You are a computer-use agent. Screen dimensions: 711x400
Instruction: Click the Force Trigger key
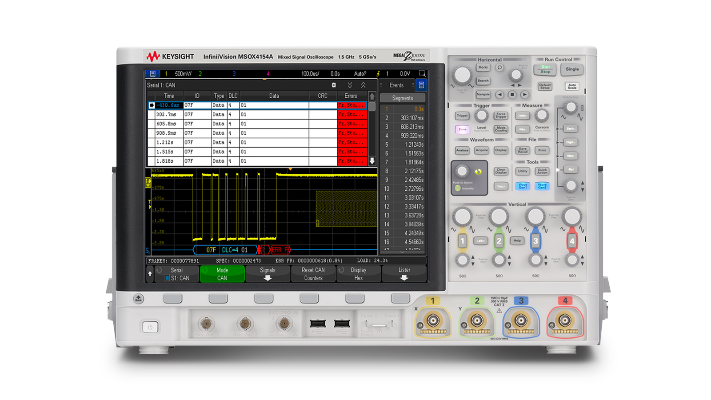click(x=501, y=116)
